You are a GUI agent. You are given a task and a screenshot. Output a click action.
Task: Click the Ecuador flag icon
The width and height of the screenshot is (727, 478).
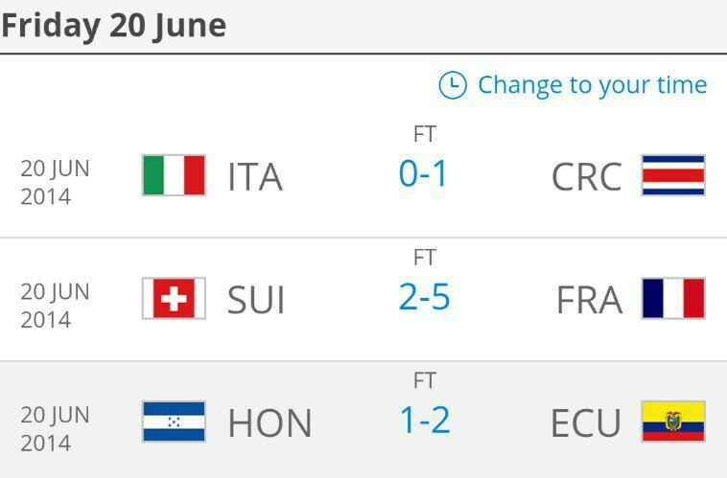673,421
